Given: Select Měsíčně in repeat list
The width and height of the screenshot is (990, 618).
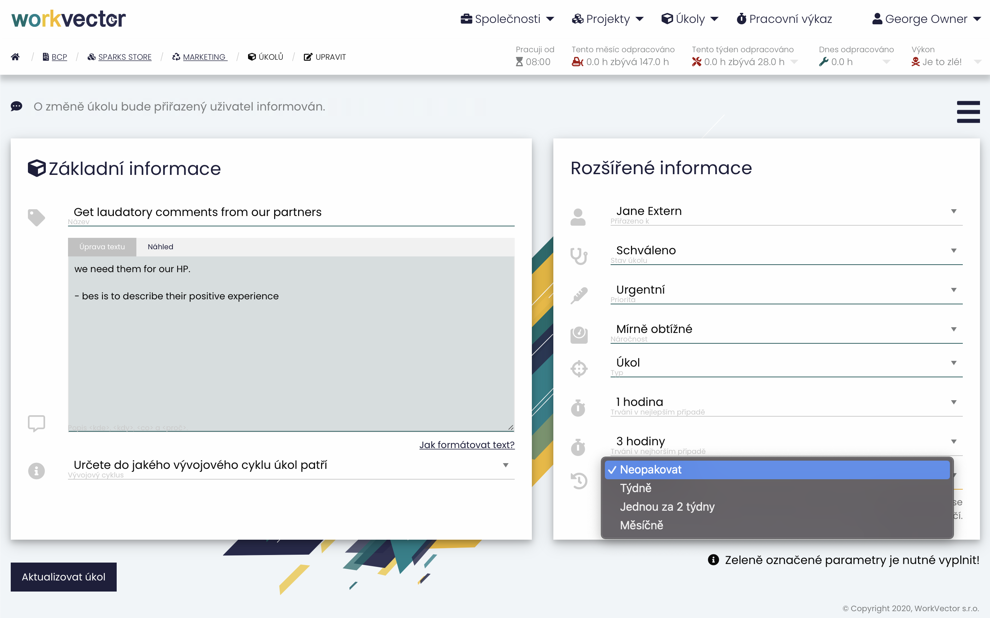Looking at the screenshot, I should (x=777, y=525).
